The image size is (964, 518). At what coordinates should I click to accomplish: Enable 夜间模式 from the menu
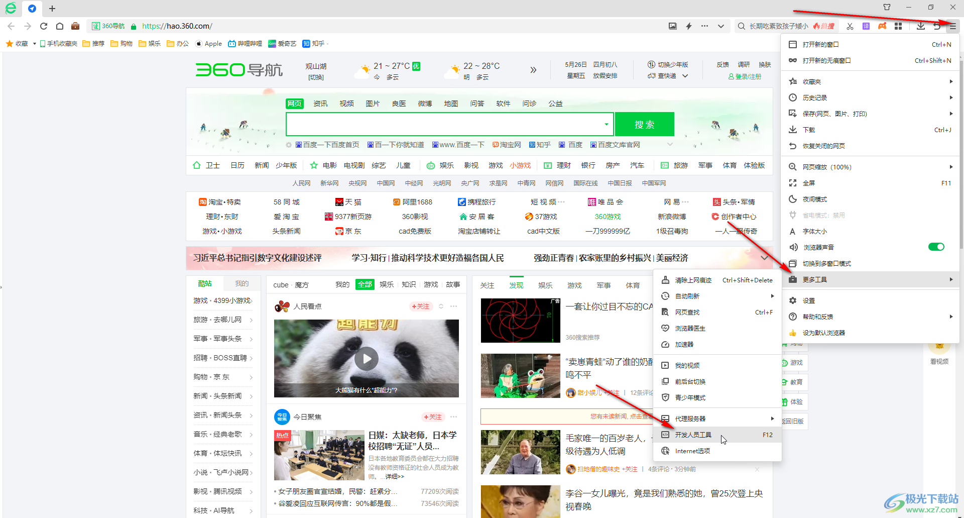870,199
